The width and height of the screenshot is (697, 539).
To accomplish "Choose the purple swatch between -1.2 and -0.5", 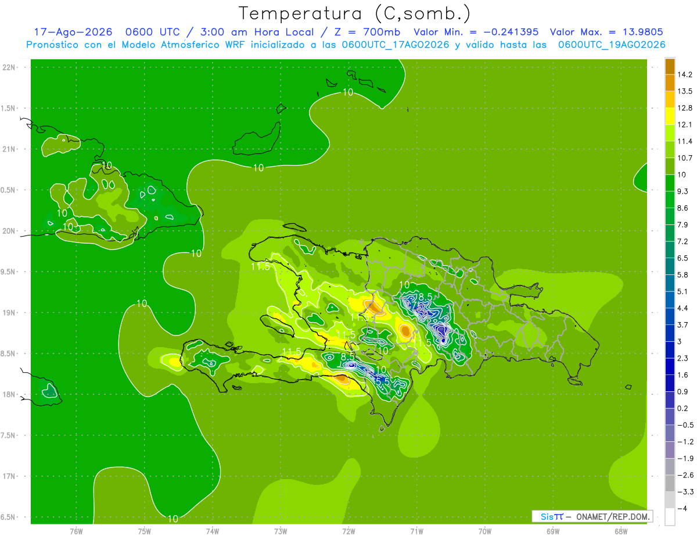I will coord(670,433).
